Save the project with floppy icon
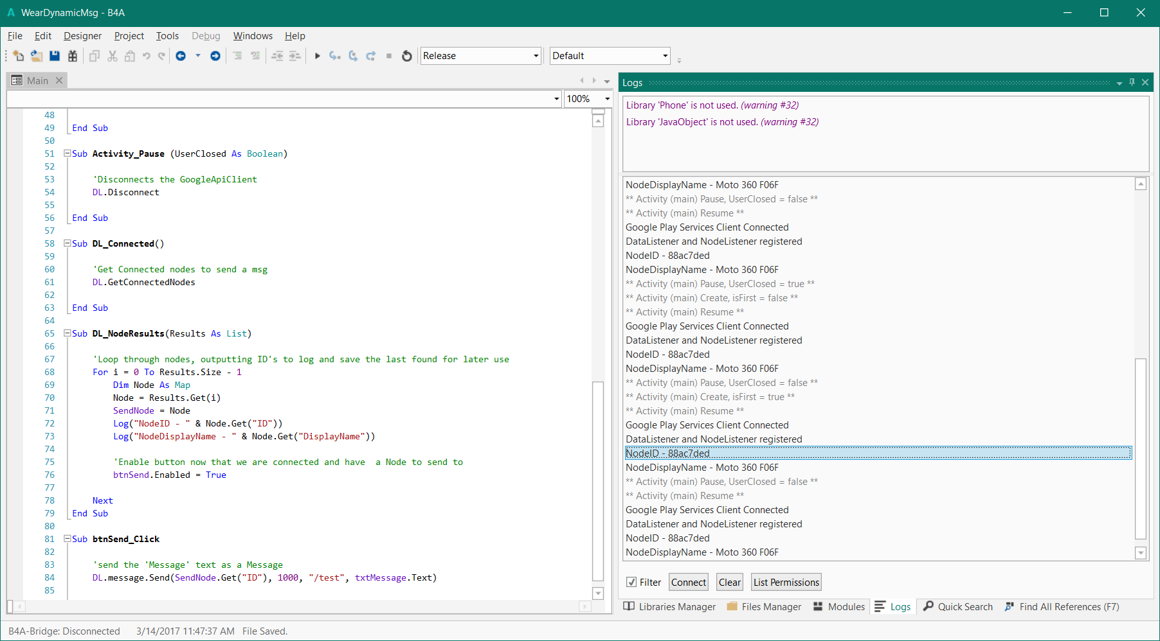The width and height of the screenshot is (1160, 641). [55, 56]
